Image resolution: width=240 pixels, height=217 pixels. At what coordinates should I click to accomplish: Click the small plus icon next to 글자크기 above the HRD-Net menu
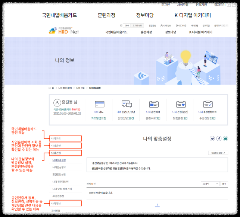point(224,26)
